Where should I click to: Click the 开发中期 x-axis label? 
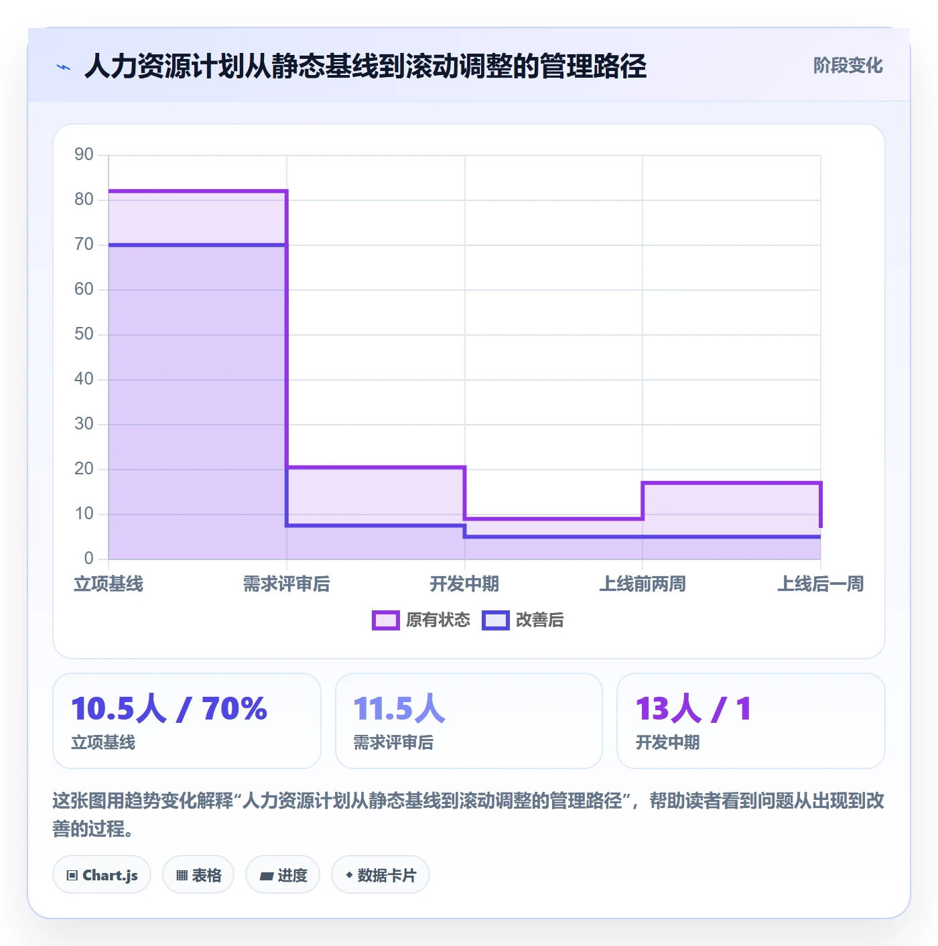464,584
